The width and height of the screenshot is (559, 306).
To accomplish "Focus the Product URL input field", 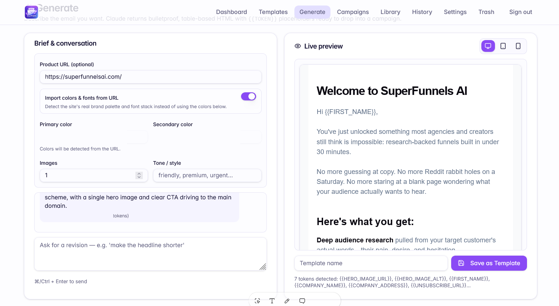I will tap(151, 77).
